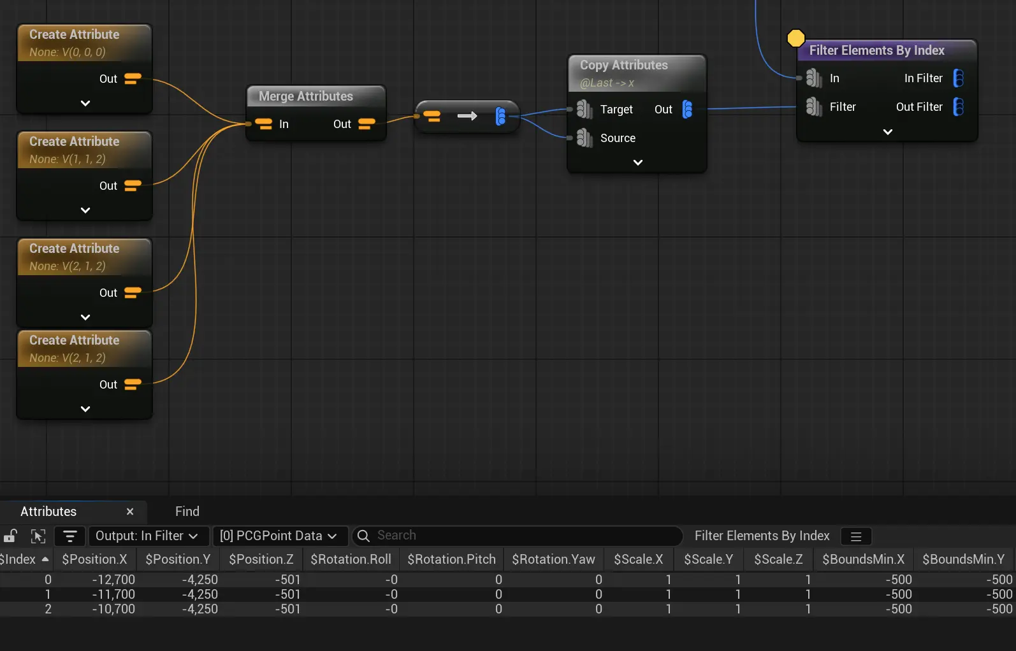This screenshot has height=651, width=1016.
Task: Click the In Filter output pin
Action: pyautogui.click(x=958, y=78)
